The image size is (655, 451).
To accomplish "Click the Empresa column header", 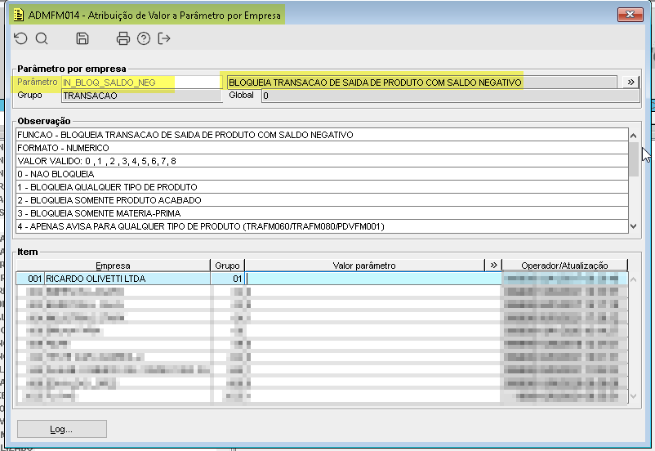I will click(x=113, y=266).
